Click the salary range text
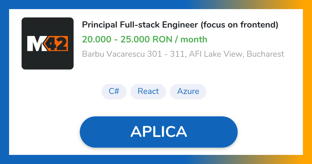This screenshot has height=164, width=312. (145, 39)
